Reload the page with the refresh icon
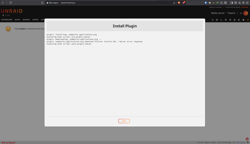Image resolution: width=250 pixels, height=144 pixels. [x=11, y=3]
